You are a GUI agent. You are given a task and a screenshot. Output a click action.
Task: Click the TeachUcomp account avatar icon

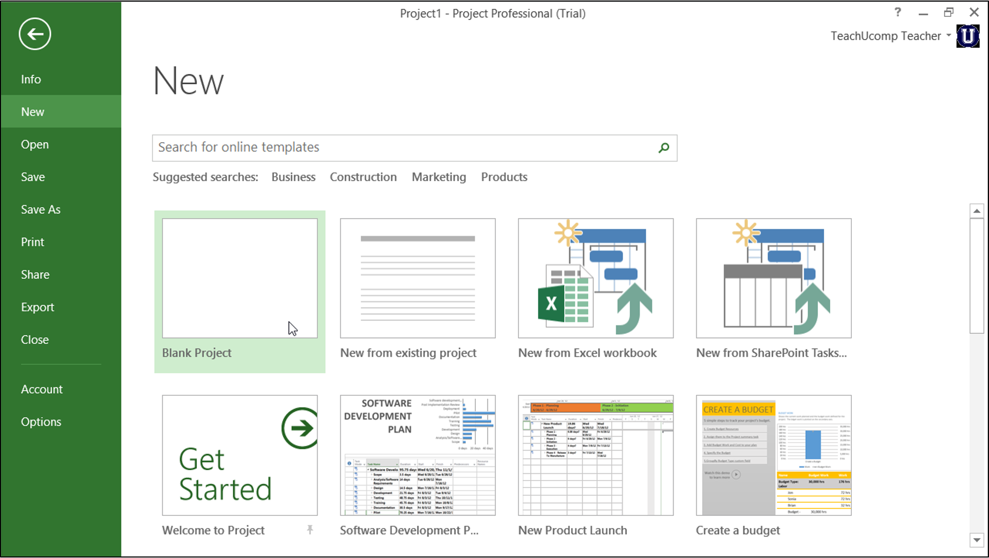pos(967,36)
